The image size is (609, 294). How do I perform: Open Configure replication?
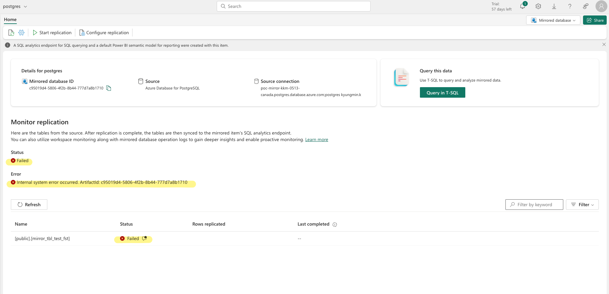[104, 33]
